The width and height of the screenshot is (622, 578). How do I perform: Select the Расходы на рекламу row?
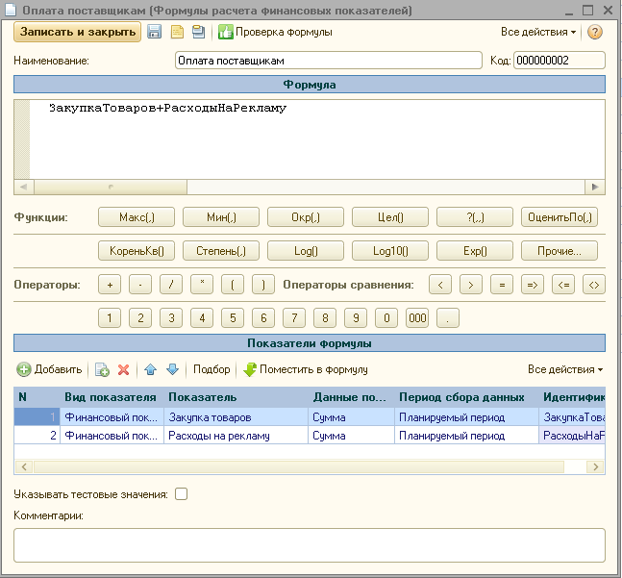tap(236, 436)
